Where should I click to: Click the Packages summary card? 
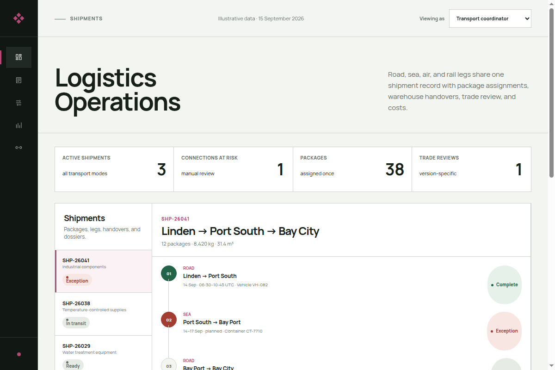tap(352, 169)
